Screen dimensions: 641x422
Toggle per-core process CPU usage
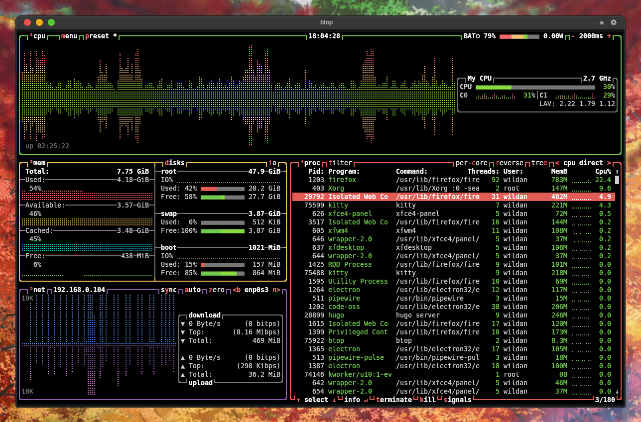472,163
